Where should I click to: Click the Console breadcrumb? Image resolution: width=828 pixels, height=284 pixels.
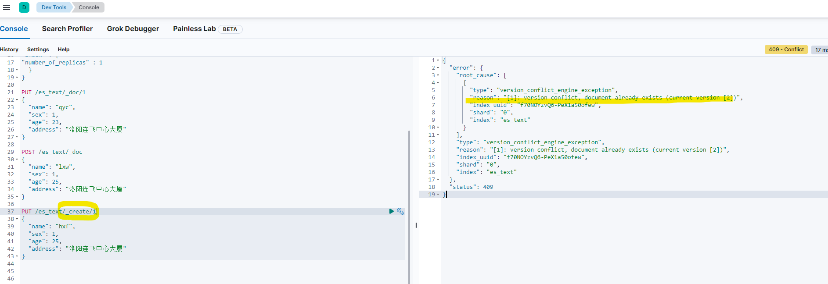(89, 7)
